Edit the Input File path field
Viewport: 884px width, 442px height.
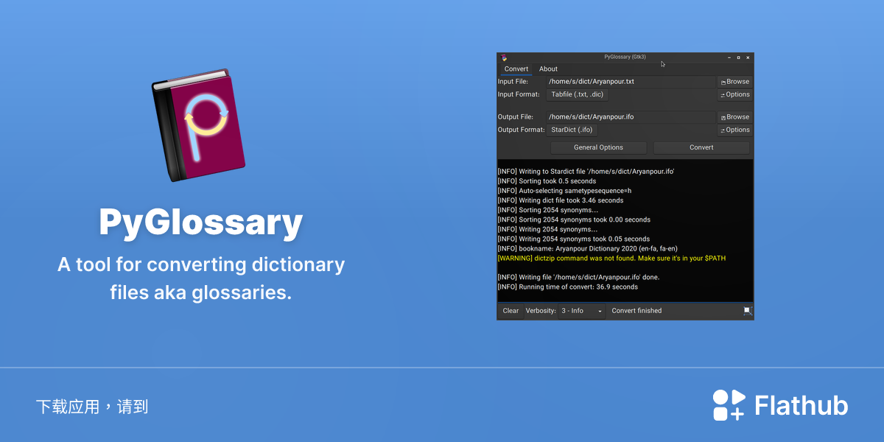click(631, 82)
